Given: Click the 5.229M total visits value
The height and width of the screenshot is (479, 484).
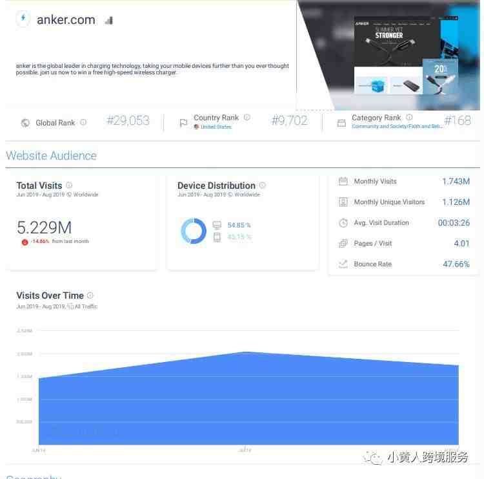Looking at the screenshot, I should tap(44, 228).
